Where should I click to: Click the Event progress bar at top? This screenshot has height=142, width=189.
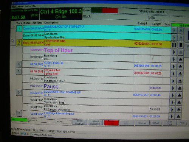pyautogui.click(x=104, y=11)
